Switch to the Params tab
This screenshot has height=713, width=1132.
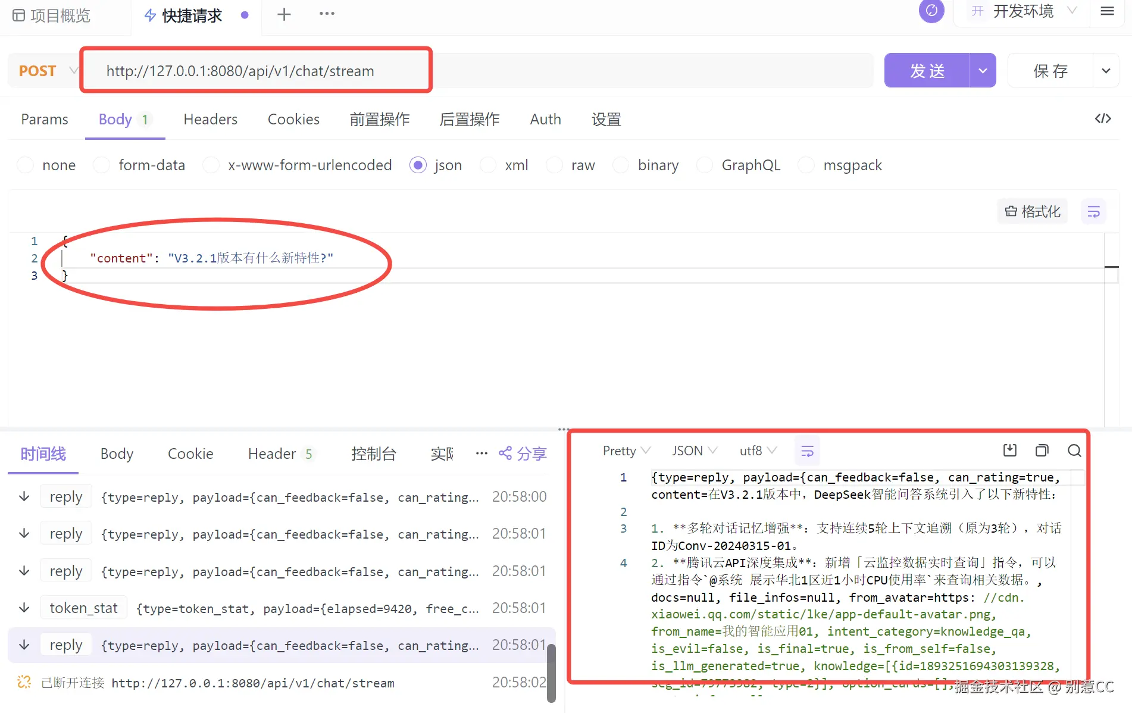(x=45, y=119)
